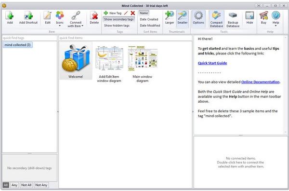Image resolution: width=289 pixels, height=191 pixels.
Task: Click the fullscreen button in title bar
Action: (x=259, y=6)
